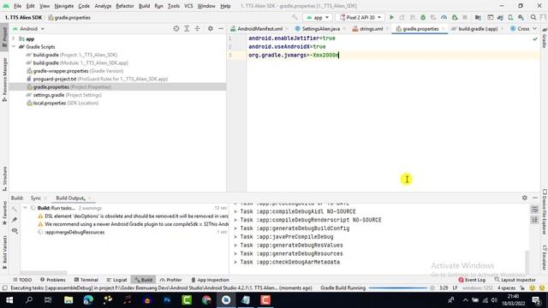The width and height of the screenshot is (548, 308).
Task: Open the TODO tool window
Action: click(x=22, y=280)
